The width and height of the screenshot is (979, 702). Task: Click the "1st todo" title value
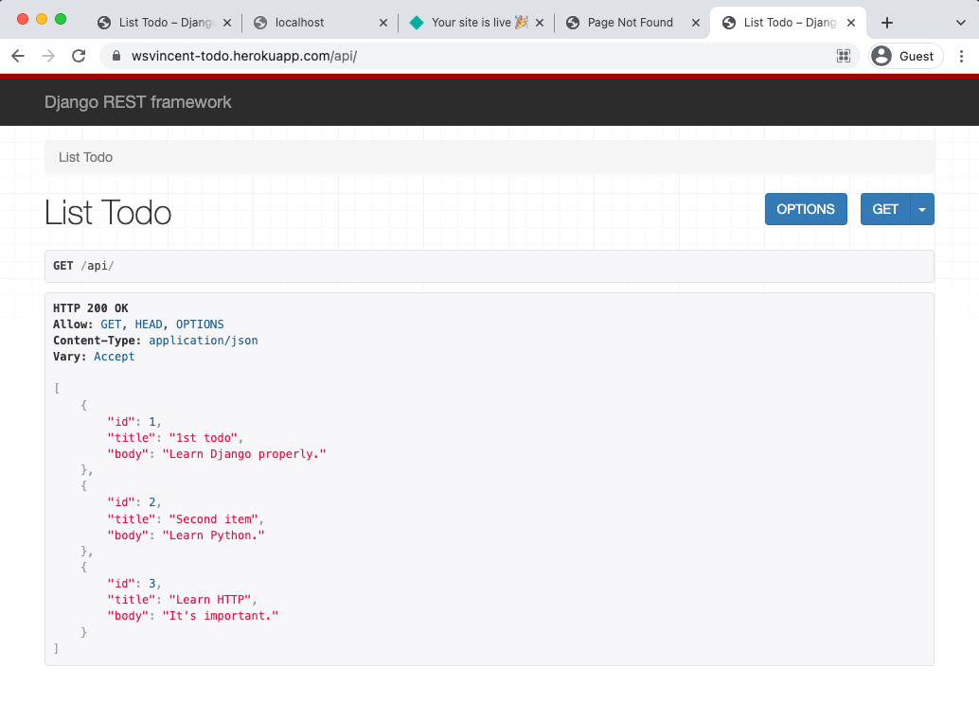click(203, 438)
